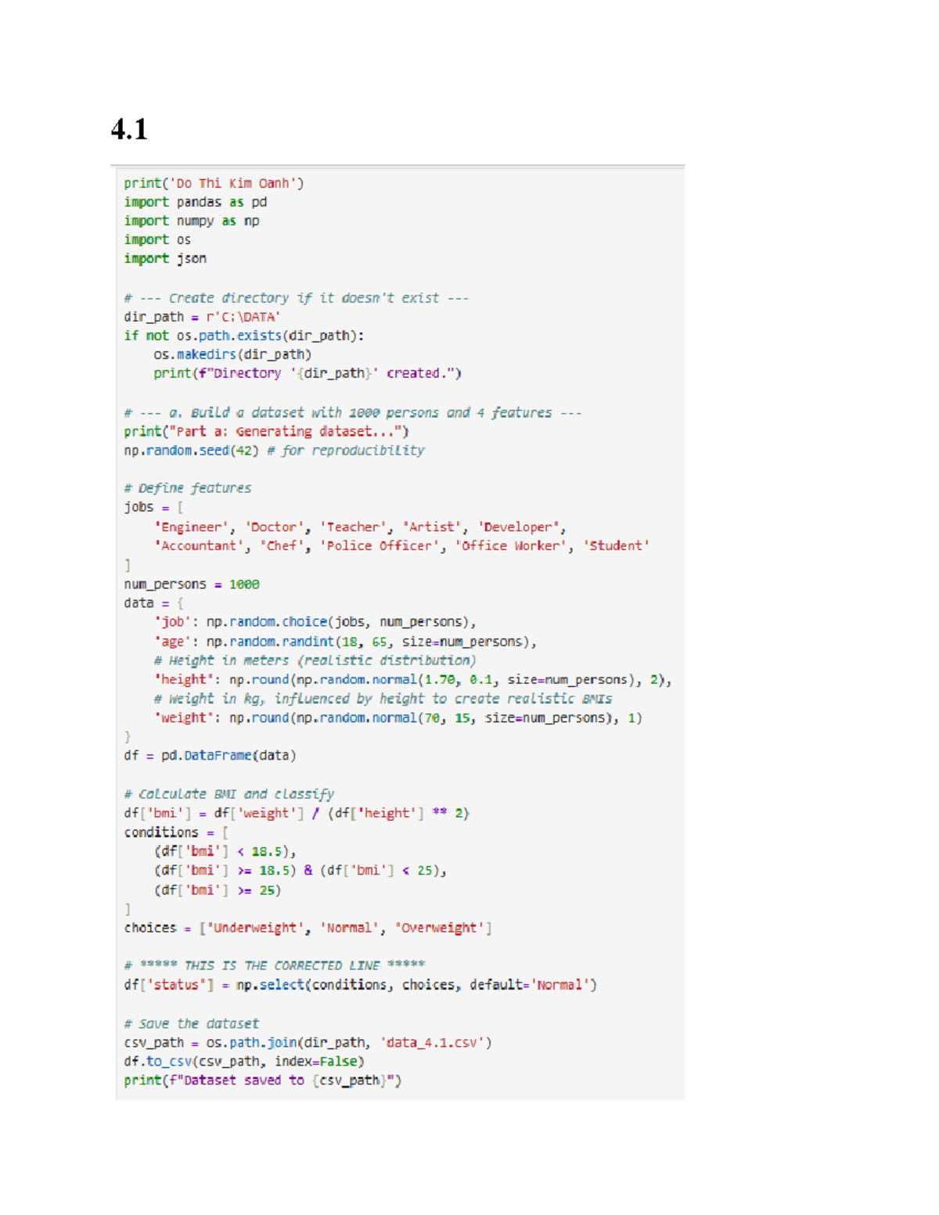Click the 'height': np.round line
This screenshot has width=939, height=1215.
(413, 680)
